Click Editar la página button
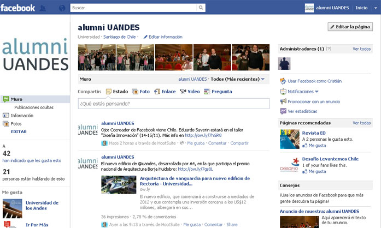This screenshot has height=228, width=381. 350,27
